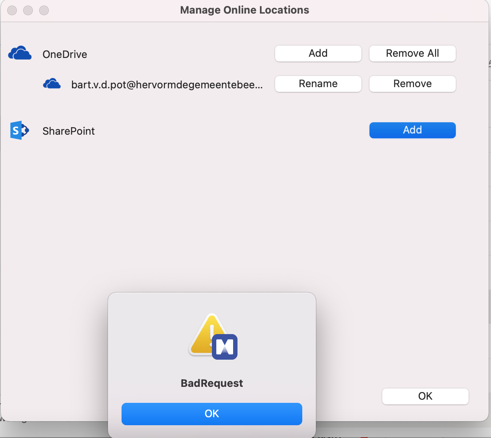Click the OneDrive section label
This screenshot has width=491, height=438.
pyautogui.click(x=65, y=54)
